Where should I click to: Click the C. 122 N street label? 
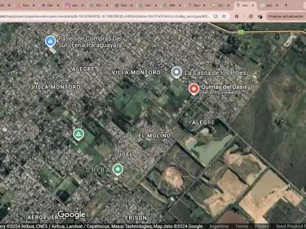[x=160, y=64]
